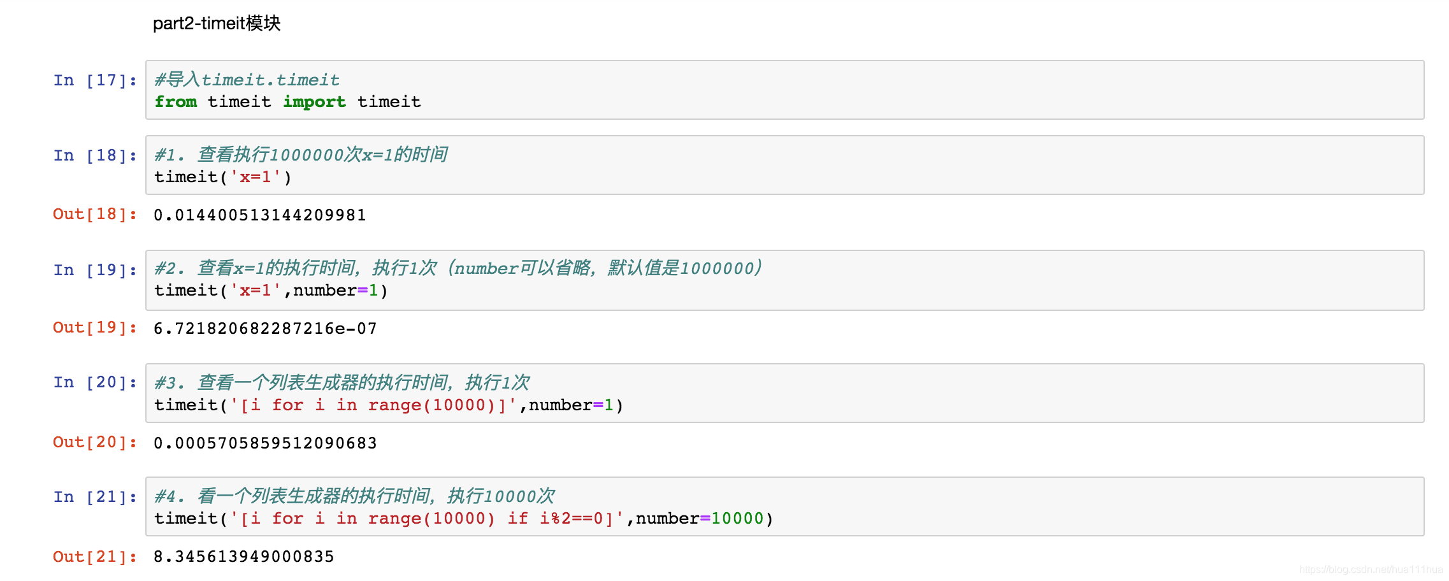Click the part2-timeit模块 heading text

click(x=217, y=24)
